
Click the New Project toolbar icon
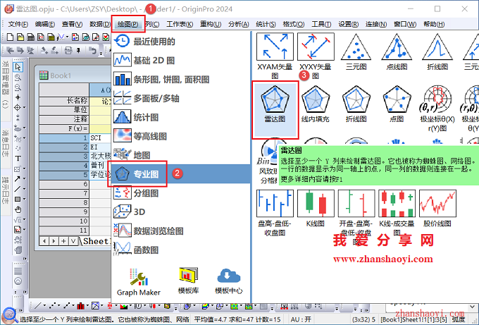click(10, 37)
